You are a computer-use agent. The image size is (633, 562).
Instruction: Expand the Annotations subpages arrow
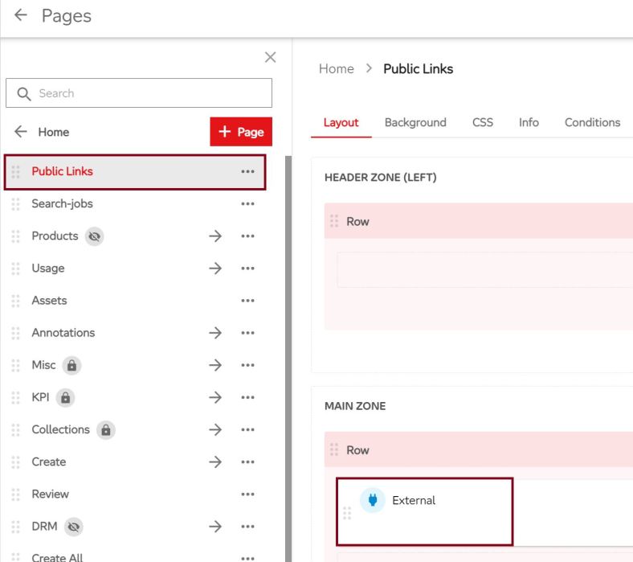pos(214,333)
